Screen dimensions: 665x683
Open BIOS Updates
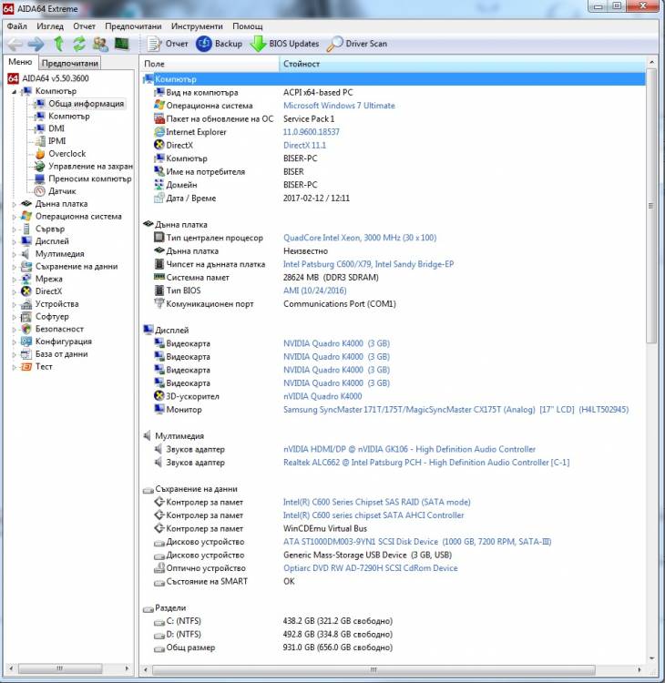pyautogui.click(x=284, y=44)
